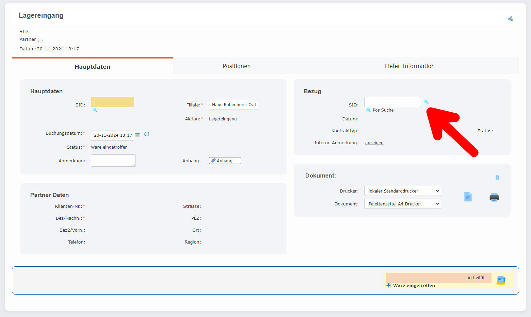This screenshot has width=531, height=317.
Task: Open the Filiale Haus Rabenhorst selector
Action: (233, 105)
